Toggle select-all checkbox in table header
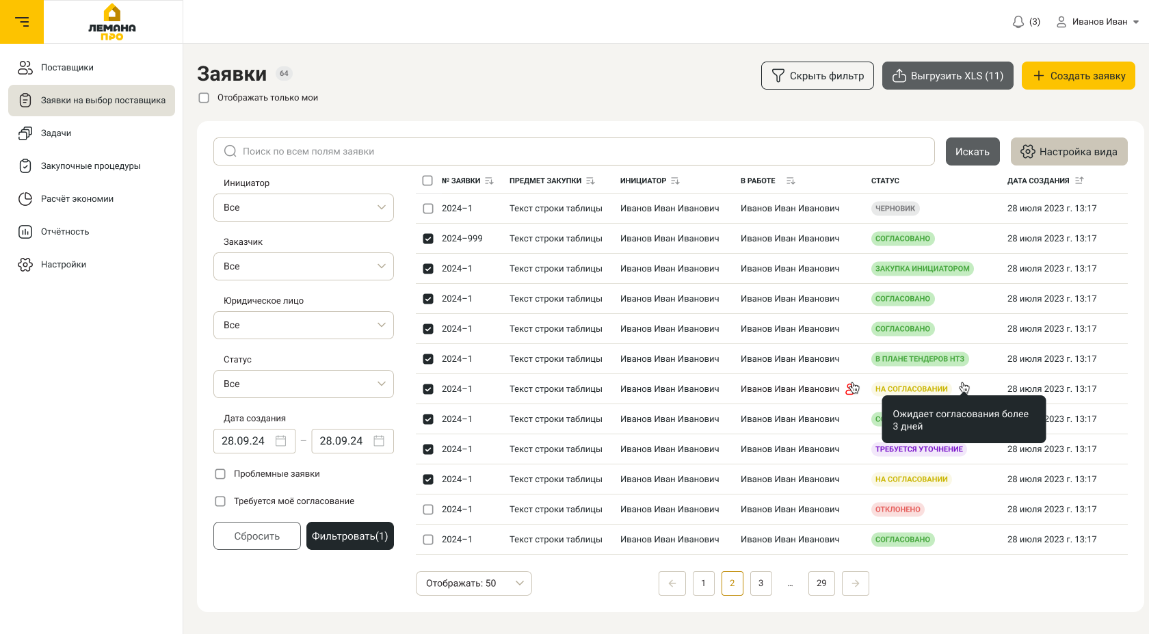This screenshot has width=1149, height=634. tap(427, 181)
